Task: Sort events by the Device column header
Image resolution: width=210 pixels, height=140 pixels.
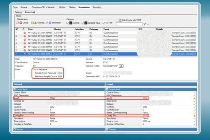Action: point(58,29)
